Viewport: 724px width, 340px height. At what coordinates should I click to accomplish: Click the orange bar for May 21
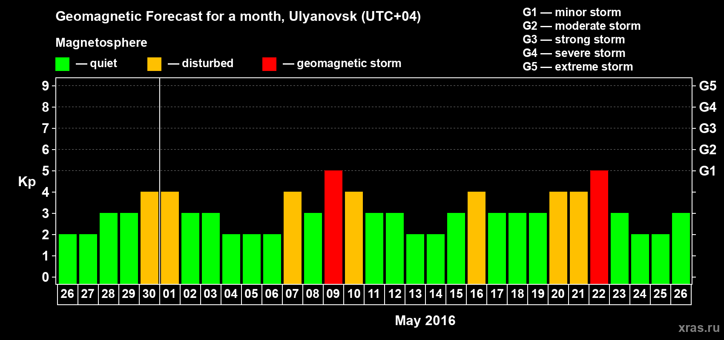(x=579, y=238)
